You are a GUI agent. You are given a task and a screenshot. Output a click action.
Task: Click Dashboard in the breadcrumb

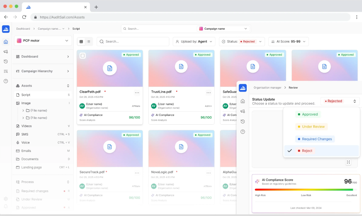pos(23,29)
